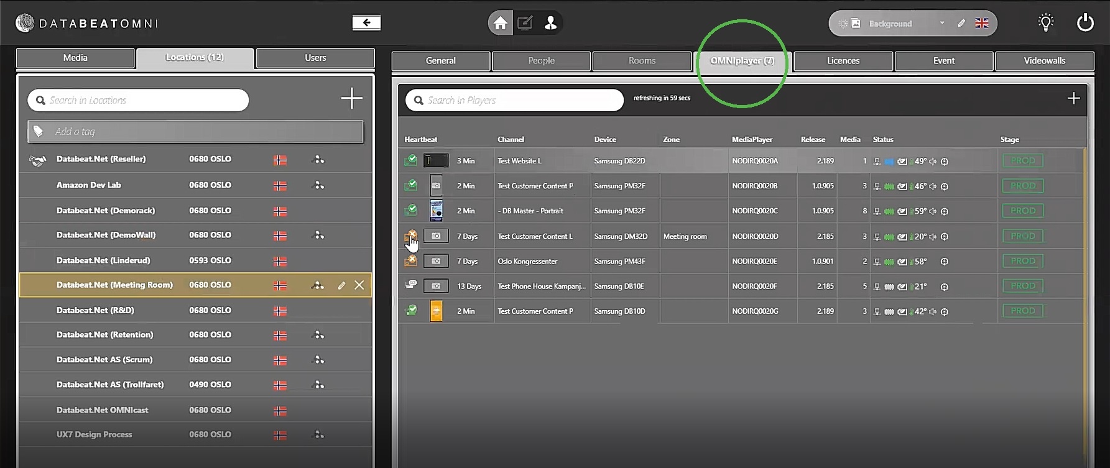
Task: Sort players by Heartbeat column header
Action: 421,140
